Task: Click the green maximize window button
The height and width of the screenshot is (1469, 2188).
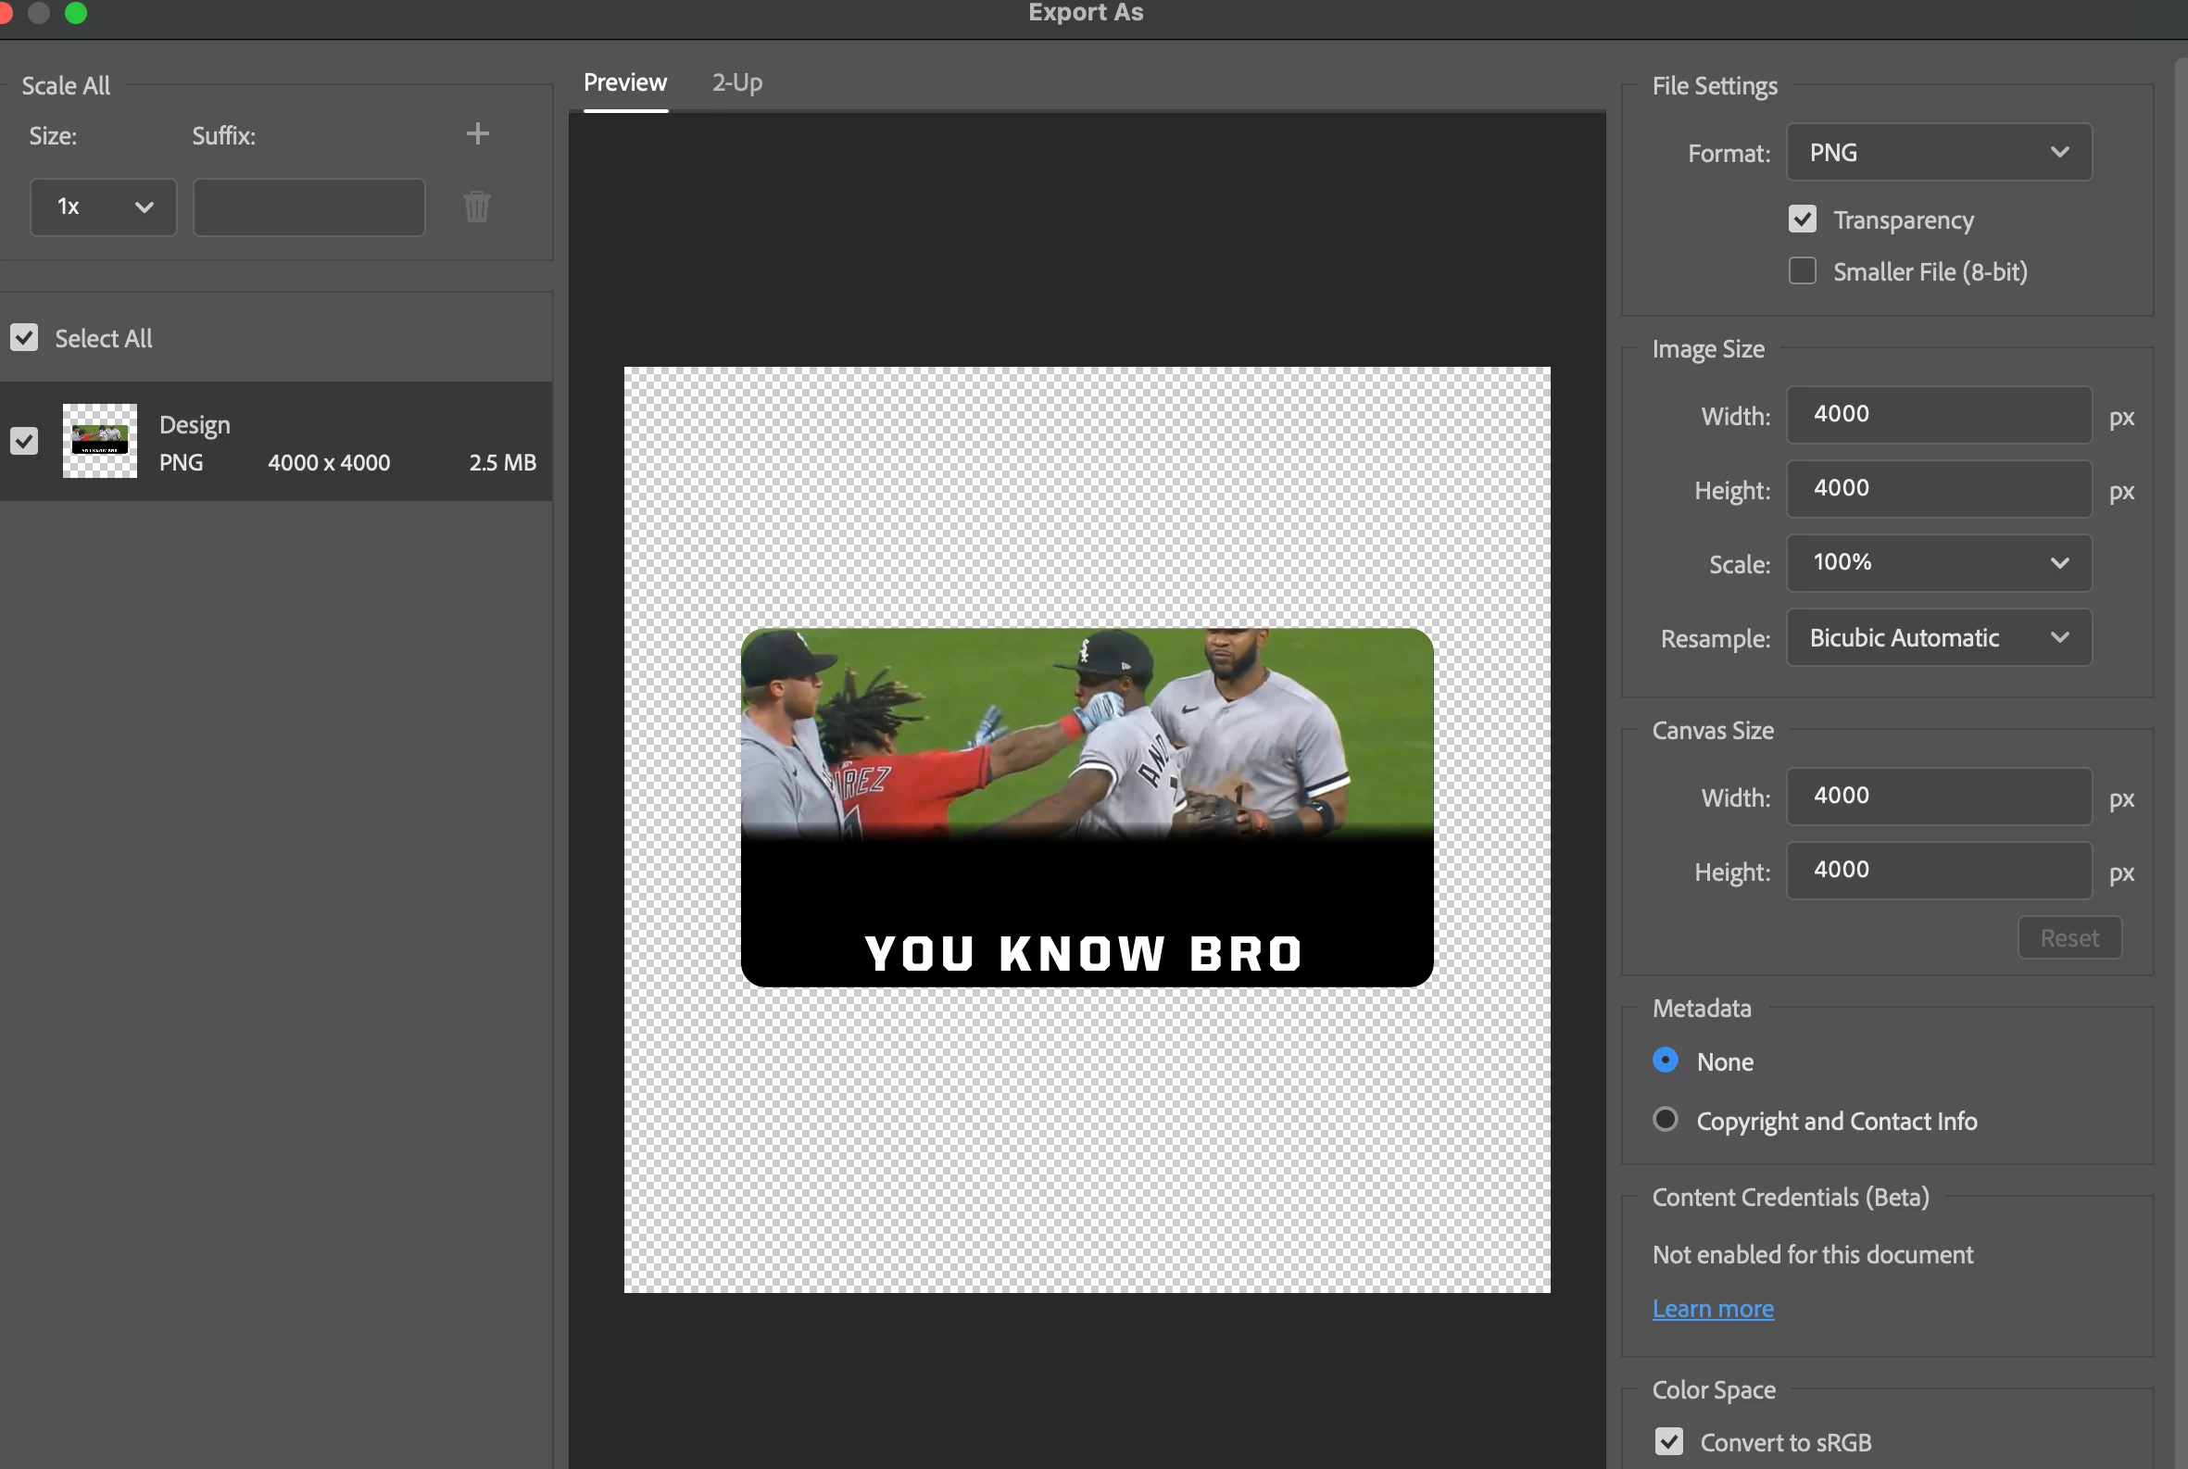Action: pos(76,13)
